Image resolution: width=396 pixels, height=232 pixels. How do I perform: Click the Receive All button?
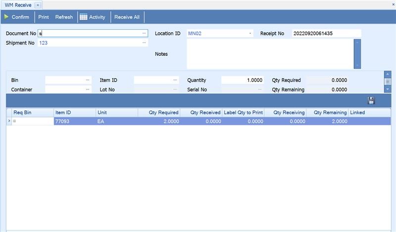pyautogui.click(x=127, y=17)
